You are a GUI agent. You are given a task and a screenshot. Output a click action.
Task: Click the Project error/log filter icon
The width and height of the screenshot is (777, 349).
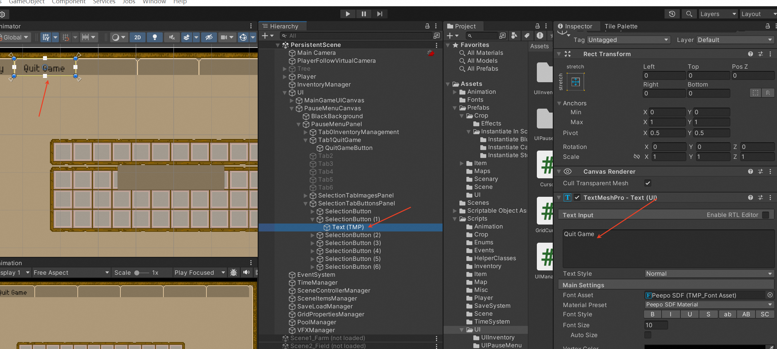coord(540,36)
